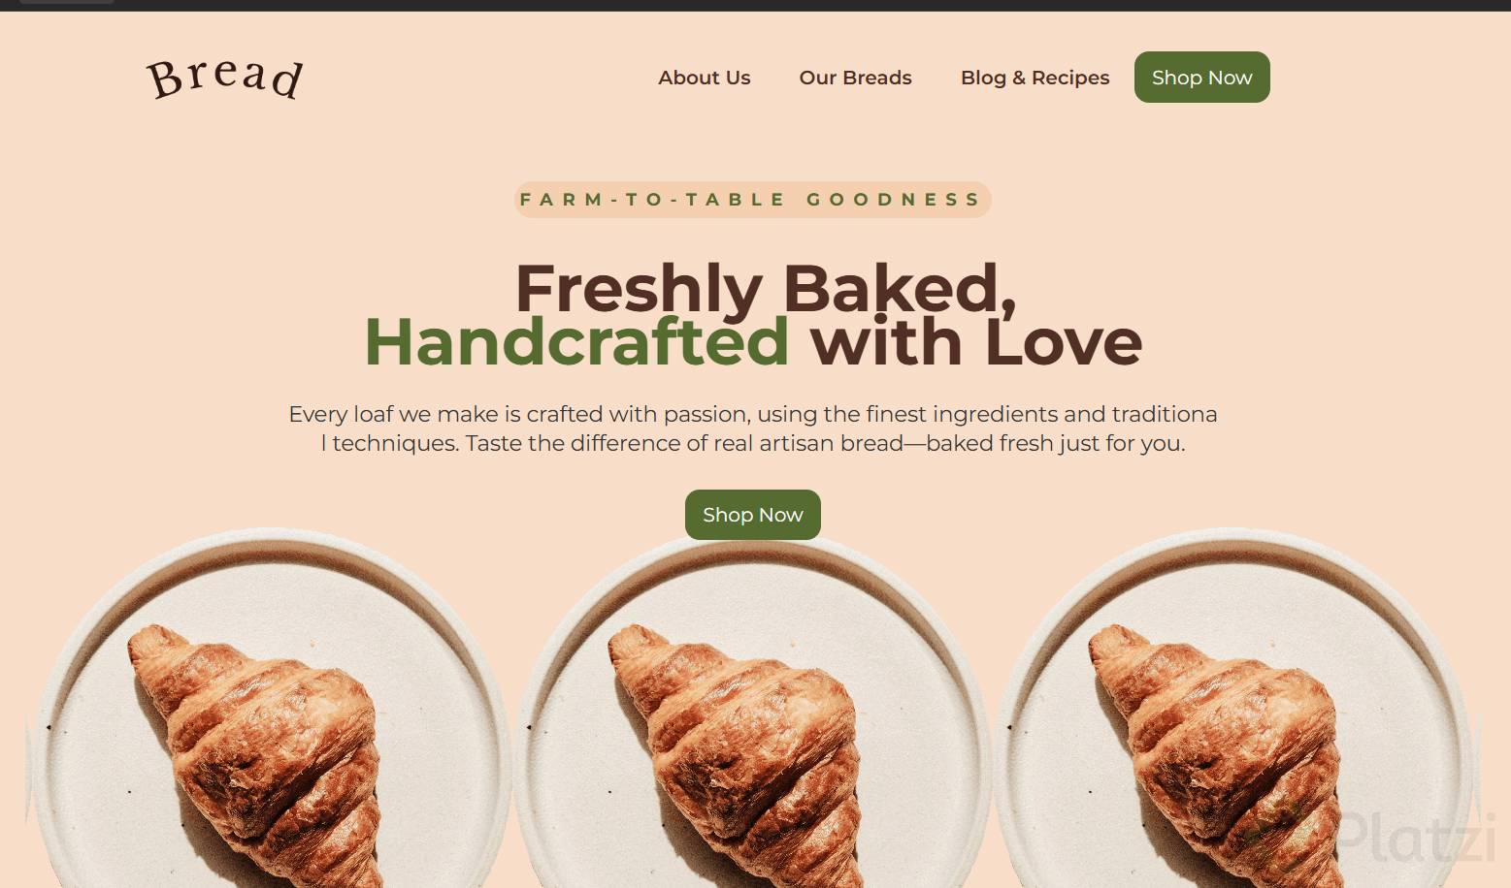Select the FARM-TO-TABLE GOODNESS badge
Viewport: 1511px width, 888px height.
752,200
